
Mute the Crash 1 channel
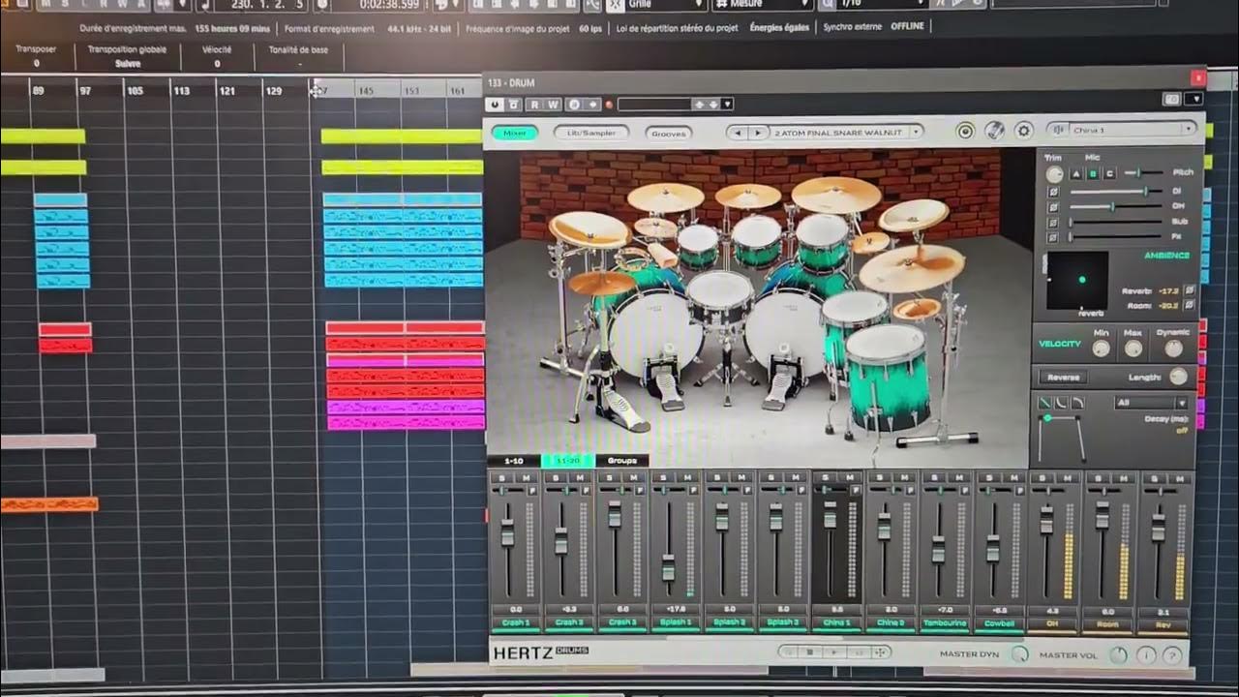[x=526, y=478]
